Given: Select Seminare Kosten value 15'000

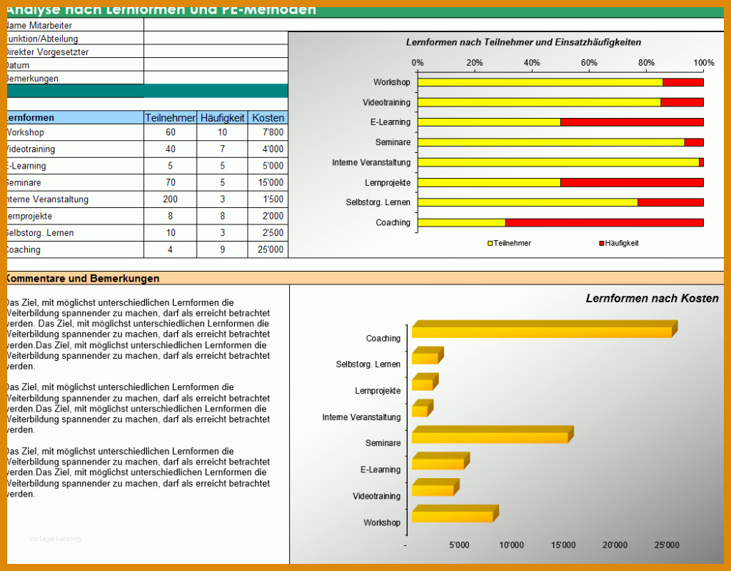Looking at the screenshot, I should tap(268, 182).
